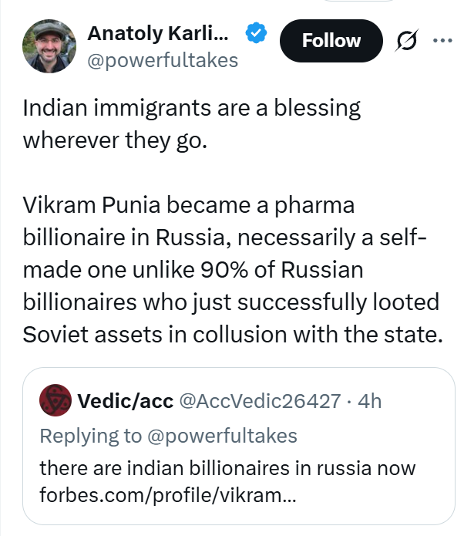
Task: Click the phrase 'wherever they go.'
Action: pyautogui.click(x=116, y=141)
